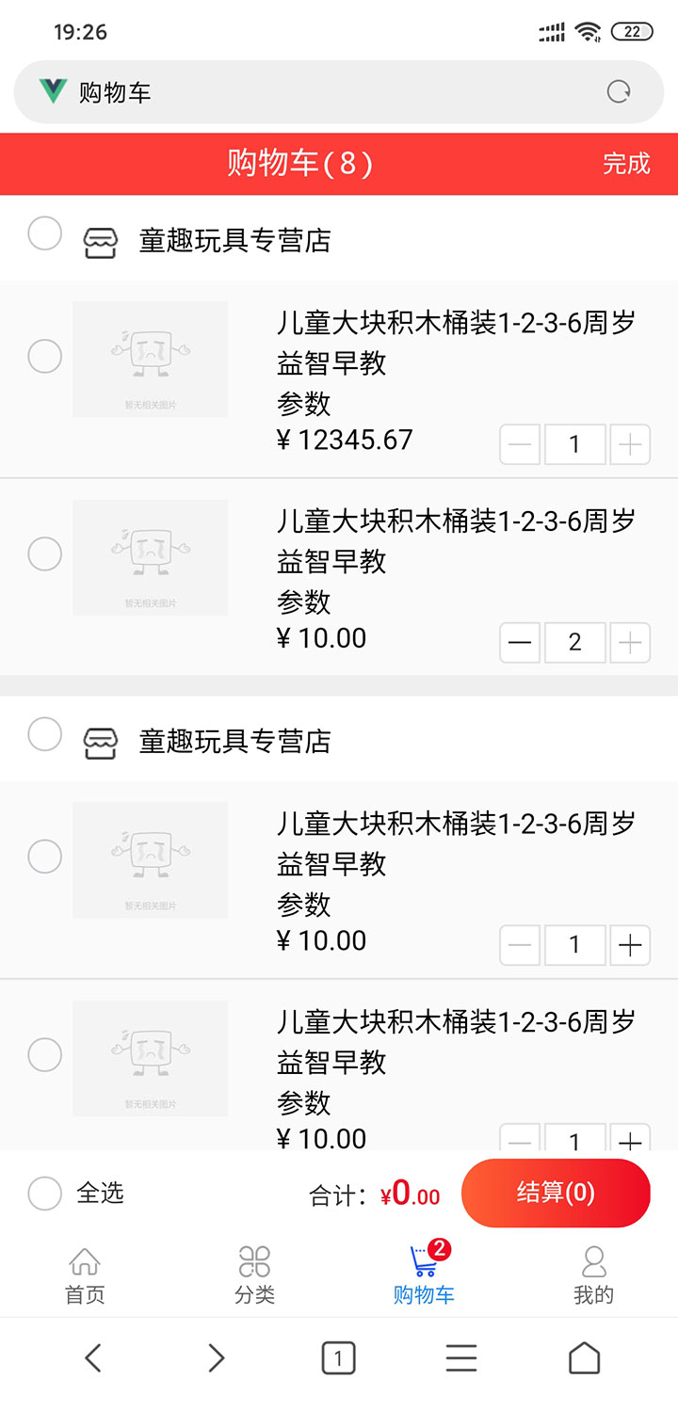Open the 我的 profile tab
Screen dimensions: 678x1411
coord(593,1275)
